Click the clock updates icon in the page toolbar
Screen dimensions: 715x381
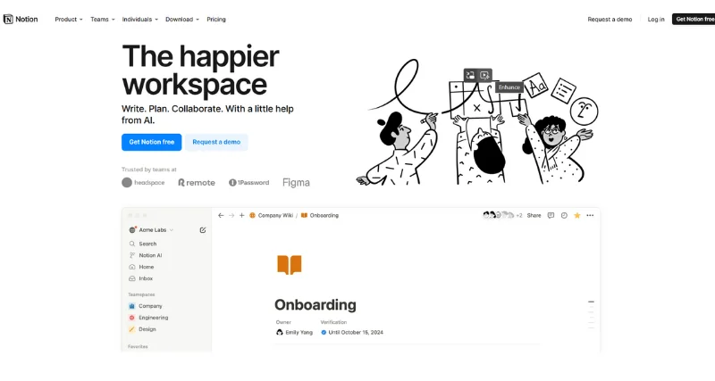click(x=564, y=215)
